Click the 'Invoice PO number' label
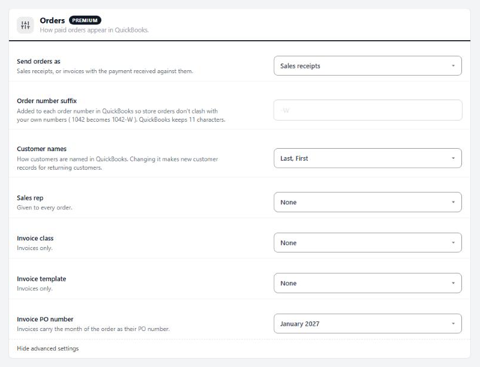Image resolution: width=480 pixels, height=367 pixels. coord(45,319)
